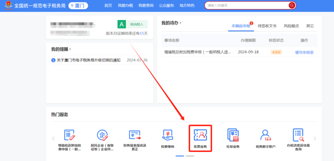Click 2024-07-26 notice date
The height and width of the screenshot is (161, 334).
tap(137, 60)
